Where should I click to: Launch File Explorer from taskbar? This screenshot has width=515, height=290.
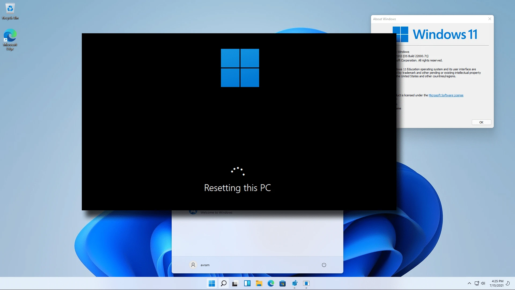click(259, 283)
